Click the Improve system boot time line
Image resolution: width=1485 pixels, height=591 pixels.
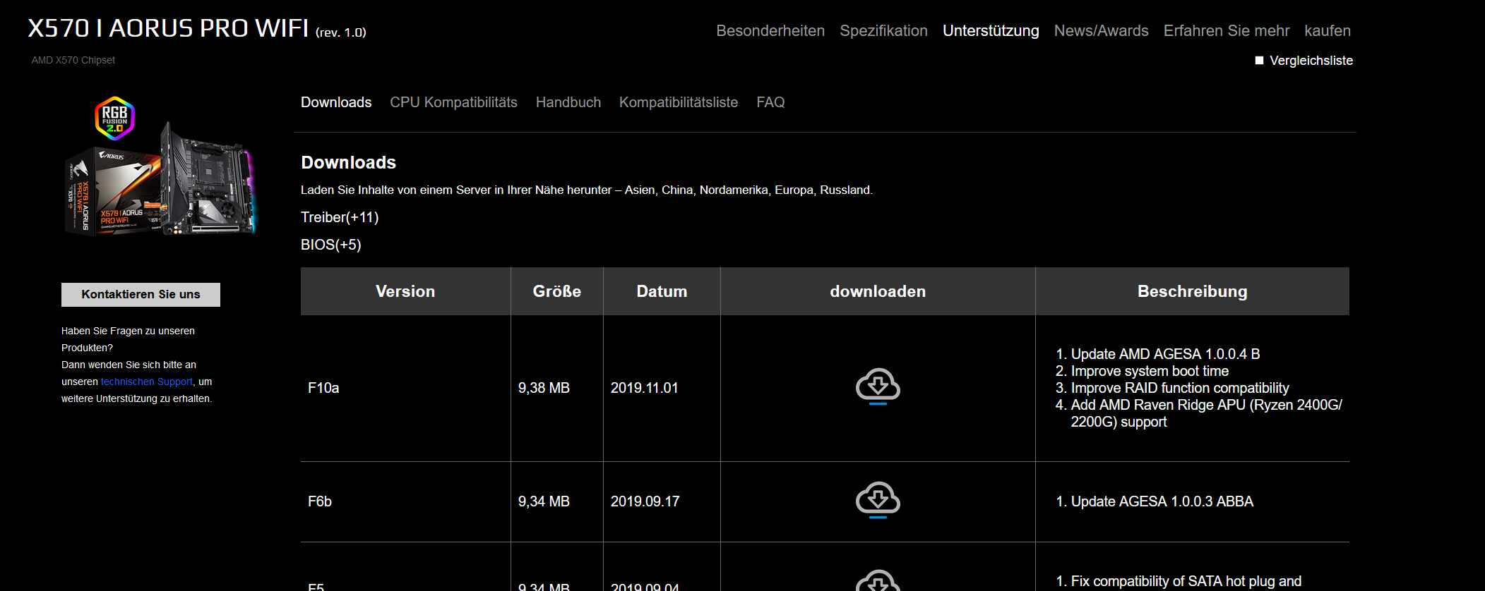tap(1150, 371)
